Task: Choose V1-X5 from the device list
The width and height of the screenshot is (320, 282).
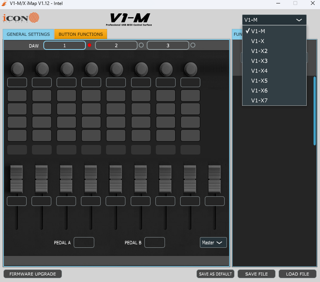Action: click(x=274, y=81)
